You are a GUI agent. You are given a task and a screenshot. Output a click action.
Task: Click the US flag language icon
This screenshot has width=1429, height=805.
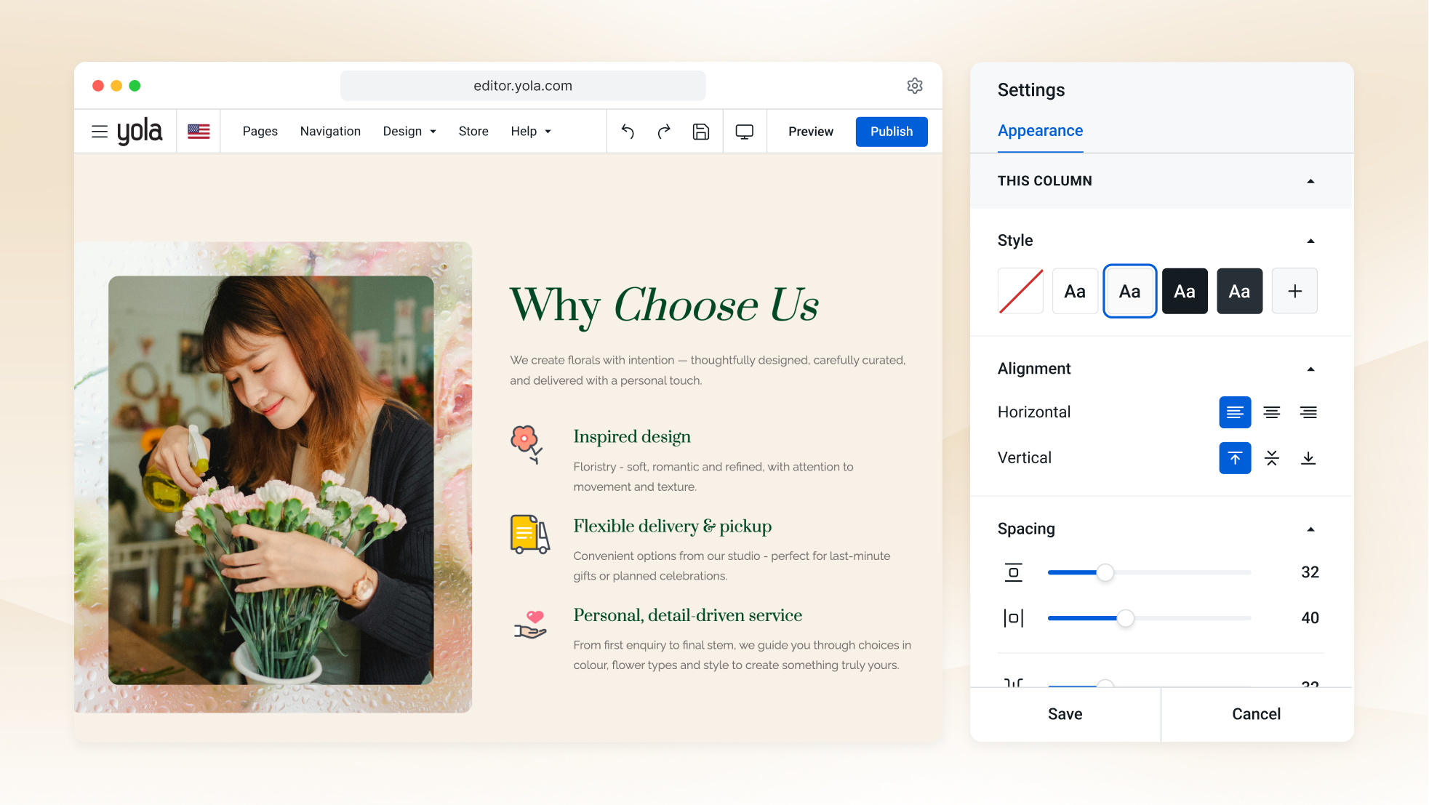pos(199,132)
